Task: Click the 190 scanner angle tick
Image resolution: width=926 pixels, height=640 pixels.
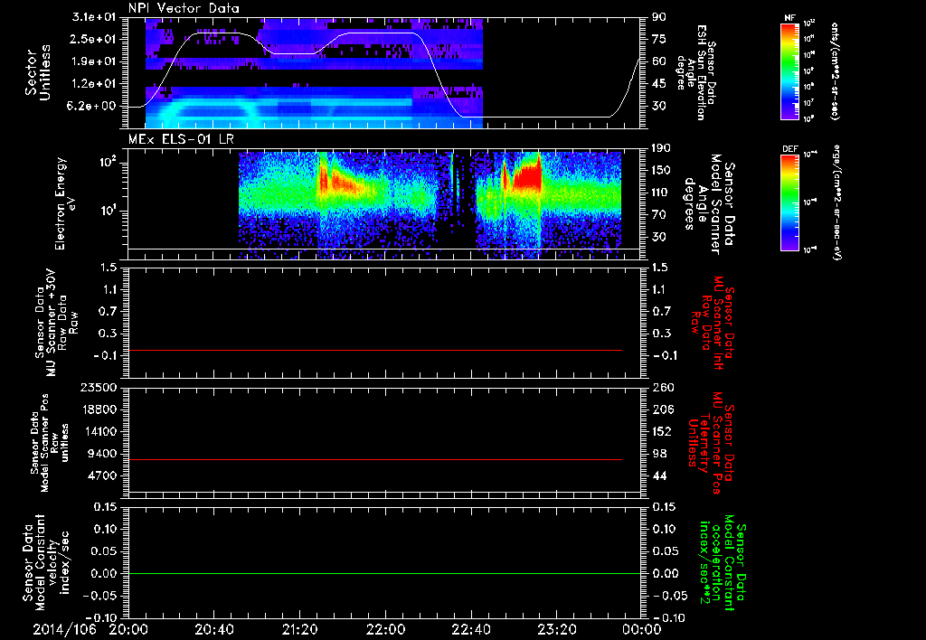Action: coord(662,148)
